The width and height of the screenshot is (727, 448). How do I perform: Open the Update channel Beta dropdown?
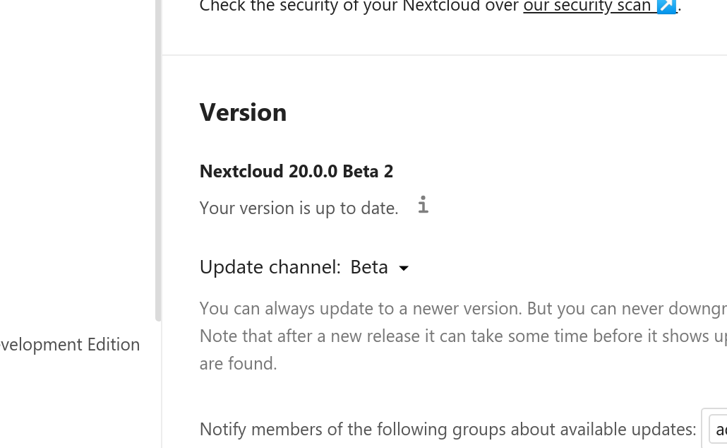[380, 267]
